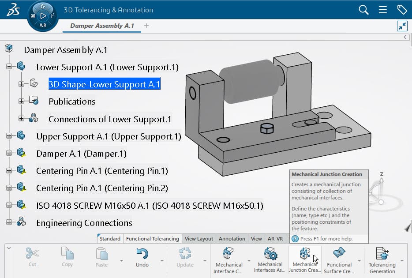Open the 3D compass play button
Viewport: 412px width, 278px height.
pyautogui.click(x=43, y=16)
